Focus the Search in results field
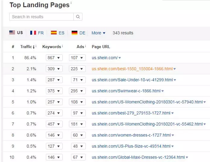 tap(41, 17)
